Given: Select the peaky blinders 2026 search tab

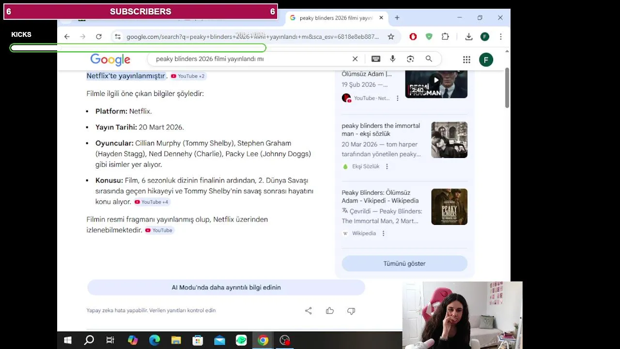Looking at the screenshot, I should coord(336,18).
